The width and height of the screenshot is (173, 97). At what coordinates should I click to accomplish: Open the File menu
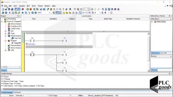pyautogui.click(x=6, y=6)
